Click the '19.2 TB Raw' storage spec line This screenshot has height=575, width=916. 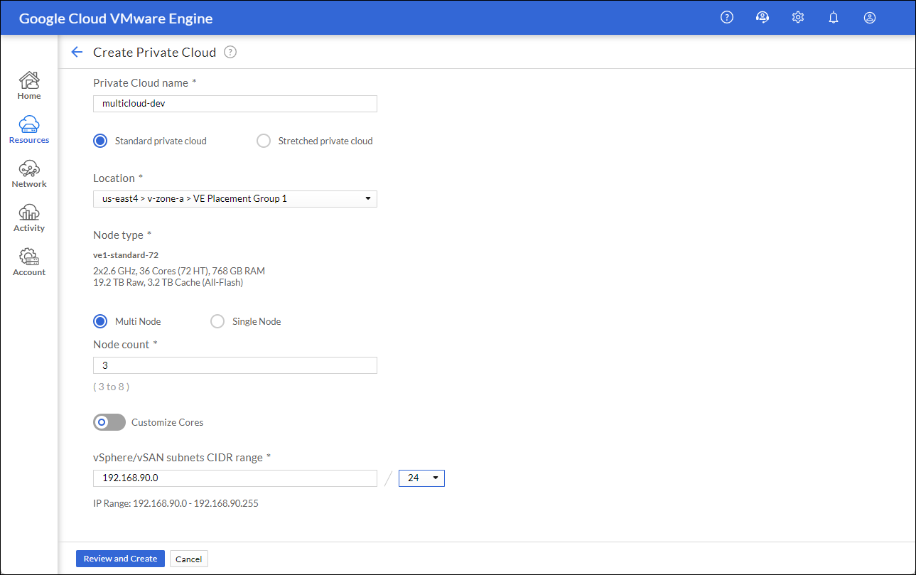pos(168,282)
